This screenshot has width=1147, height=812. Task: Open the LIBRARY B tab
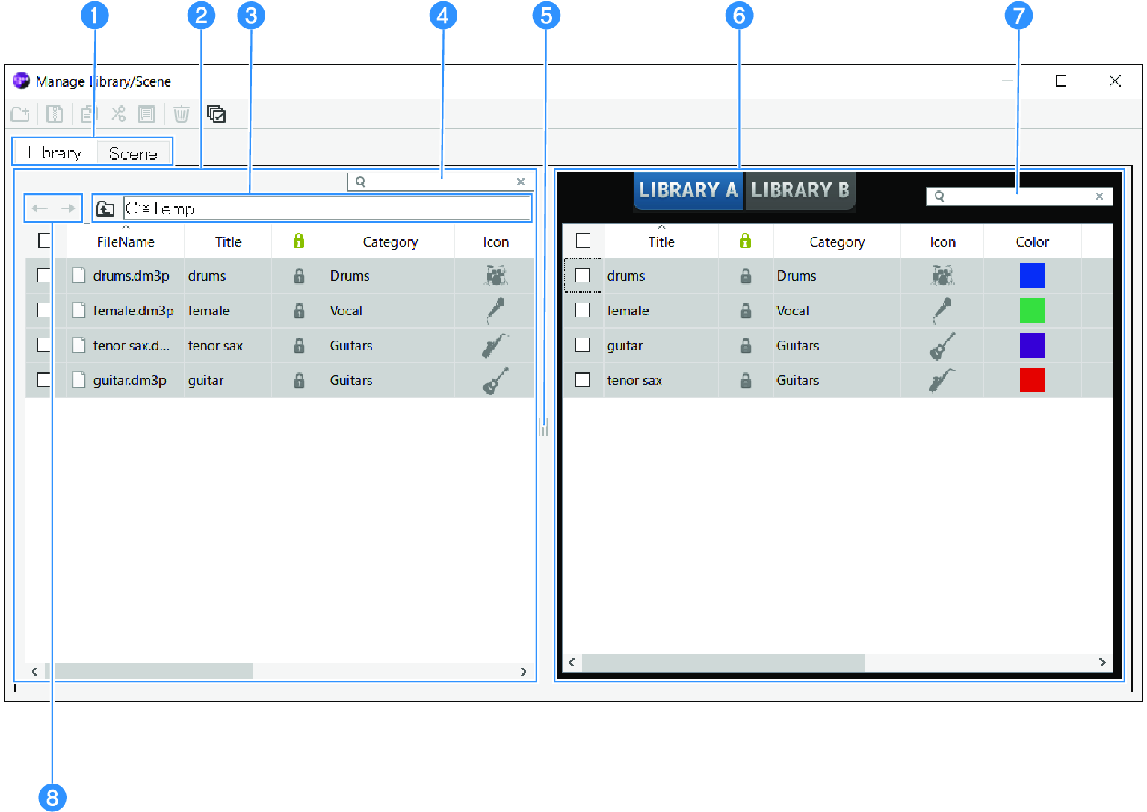(800, 190)
